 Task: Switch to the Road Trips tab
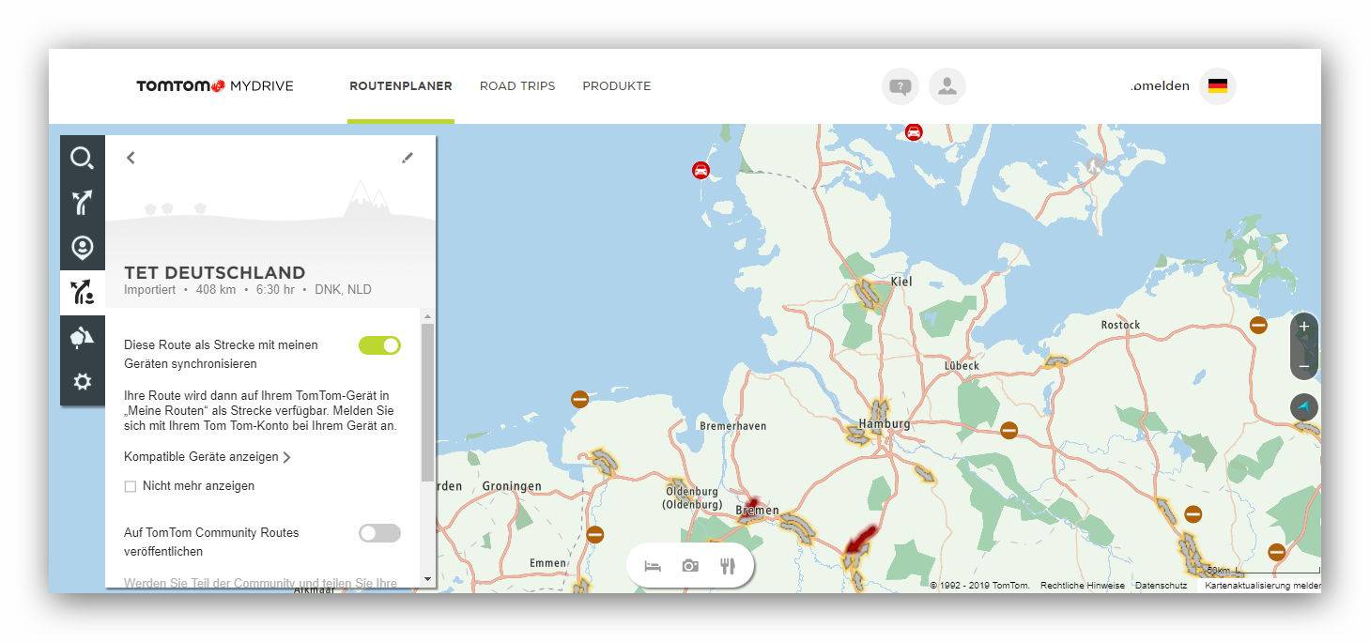coord(516,86)
